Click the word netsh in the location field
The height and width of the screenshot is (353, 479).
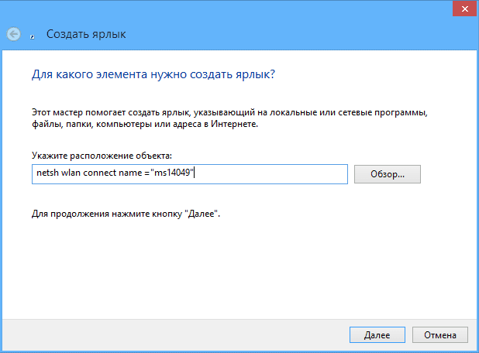pyautogui.click(x=47, y=173)
